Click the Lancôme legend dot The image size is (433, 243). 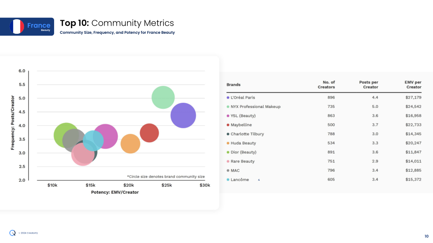tap(228, 180)
